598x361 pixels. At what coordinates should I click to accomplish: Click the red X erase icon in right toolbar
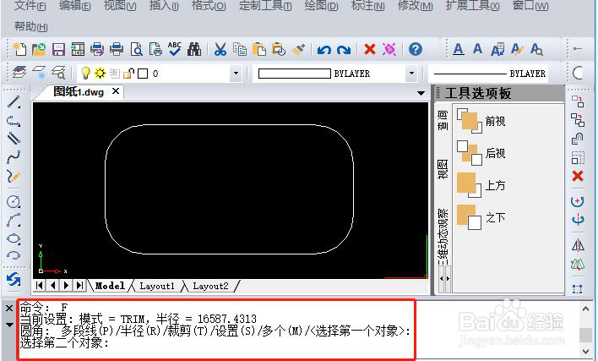[578, 176]
